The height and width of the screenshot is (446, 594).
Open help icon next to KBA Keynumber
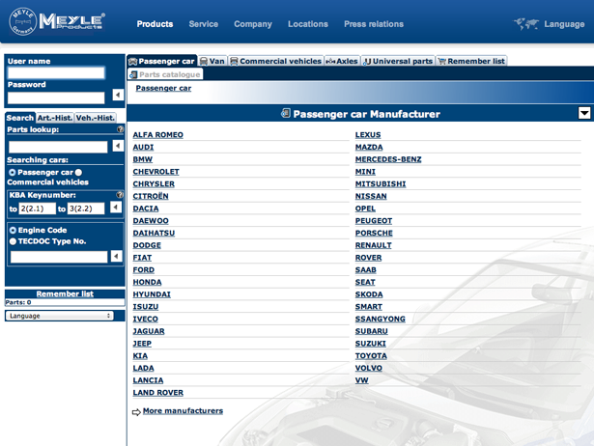tap(120, 195)
